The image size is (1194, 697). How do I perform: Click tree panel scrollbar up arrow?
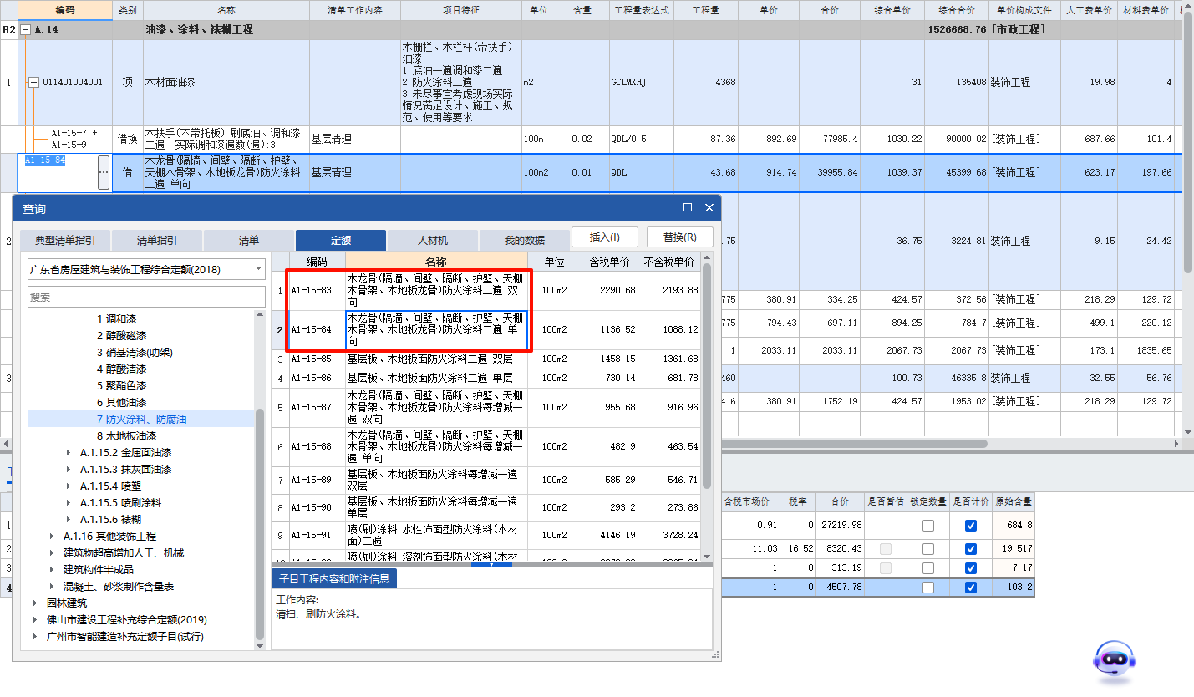[260, 316]
